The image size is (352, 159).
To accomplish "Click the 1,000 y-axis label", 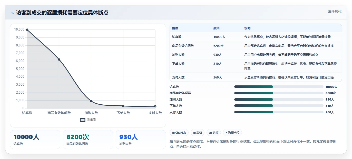I will [20, 101].
